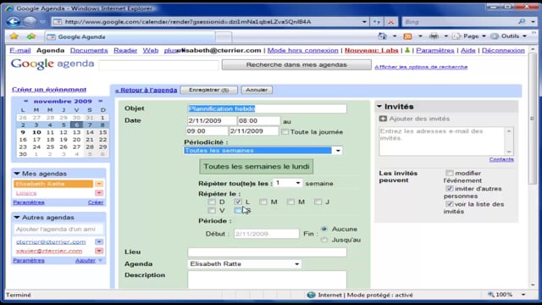
Task: Click the Refresh page icon
Action: (x=376, y=22)
